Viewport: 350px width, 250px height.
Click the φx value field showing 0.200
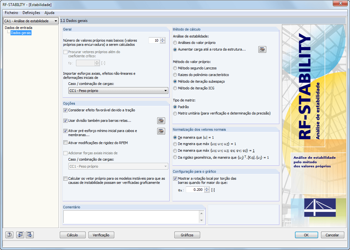tap(195, 190)
